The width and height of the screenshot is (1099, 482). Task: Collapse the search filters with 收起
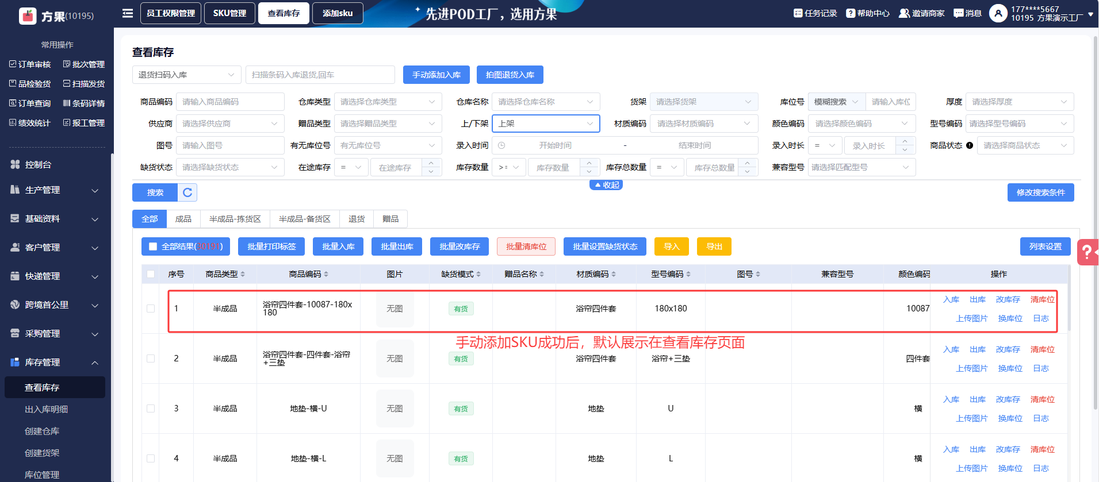606,185
